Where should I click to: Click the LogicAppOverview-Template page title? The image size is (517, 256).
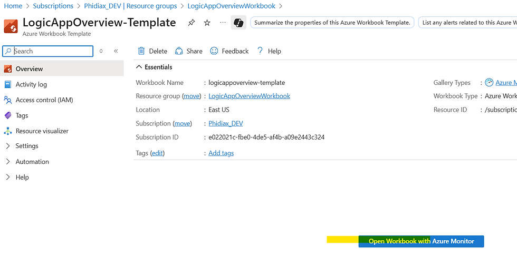coord(99,22)
